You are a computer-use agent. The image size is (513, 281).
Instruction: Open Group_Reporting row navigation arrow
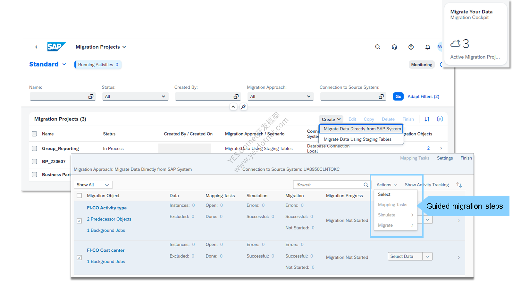[x=441, y=148]
